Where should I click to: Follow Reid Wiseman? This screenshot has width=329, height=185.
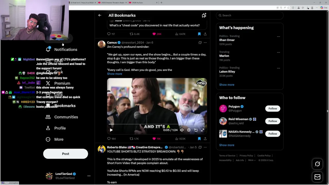click(273, 121)
